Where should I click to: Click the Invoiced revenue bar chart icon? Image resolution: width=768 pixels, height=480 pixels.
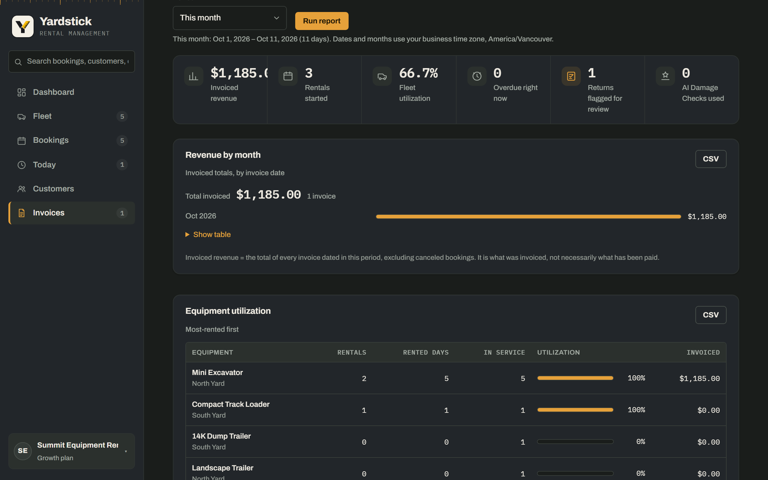pyautogui.click(x=193, y=76)
